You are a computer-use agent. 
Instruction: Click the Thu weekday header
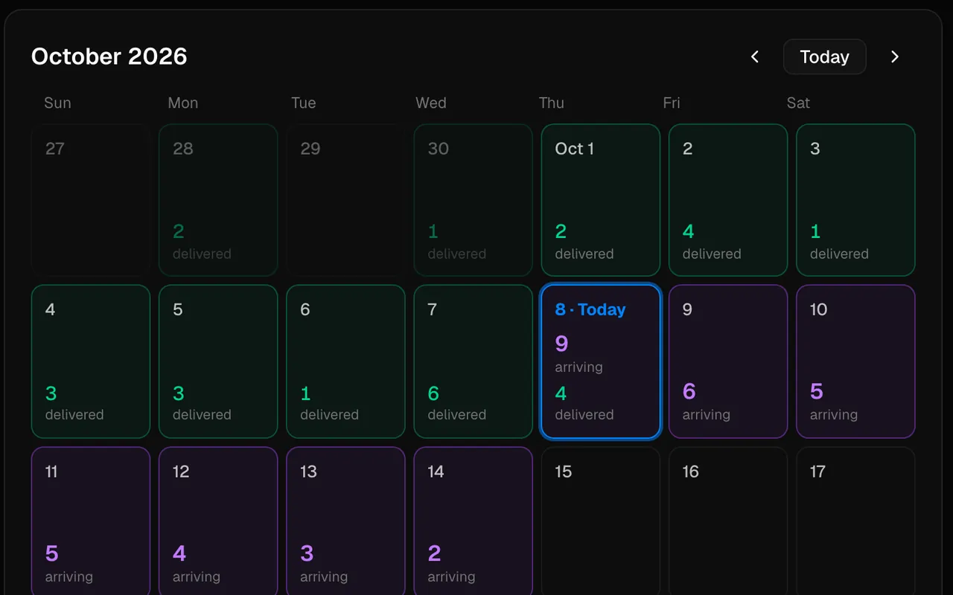click(552, 103)
